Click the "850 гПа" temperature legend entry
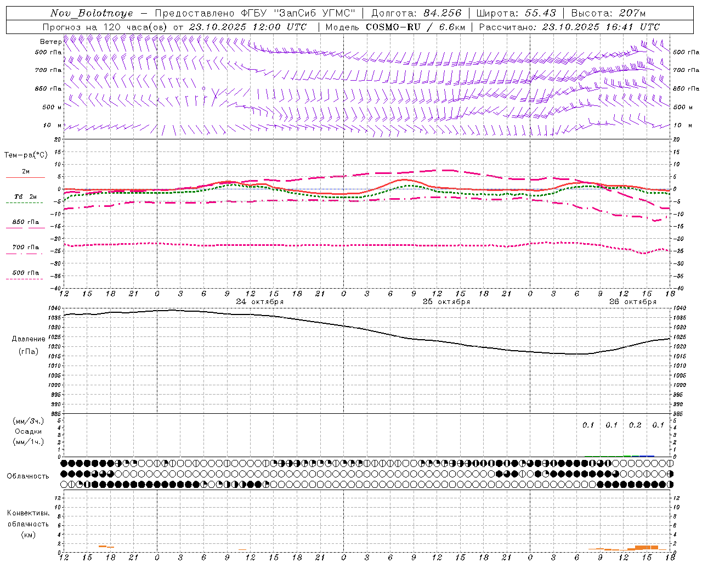 [25, 222]
